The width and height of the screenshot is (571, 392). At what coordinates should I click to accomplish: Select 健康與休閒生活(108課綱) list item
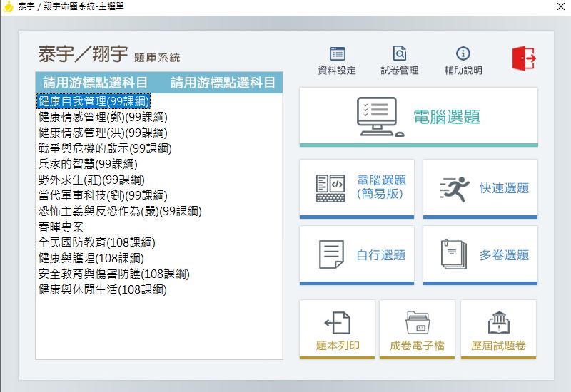tap(102, 289)
